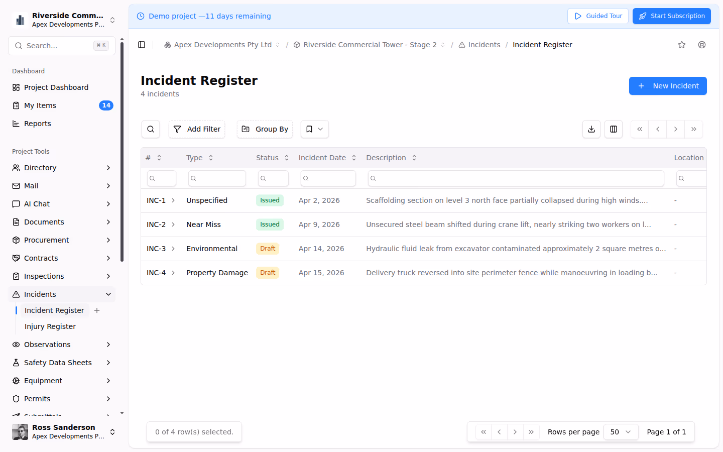This screenshot has height=452, width=723.
Task: Export the incident register via download icon
Action: [591, 129]
